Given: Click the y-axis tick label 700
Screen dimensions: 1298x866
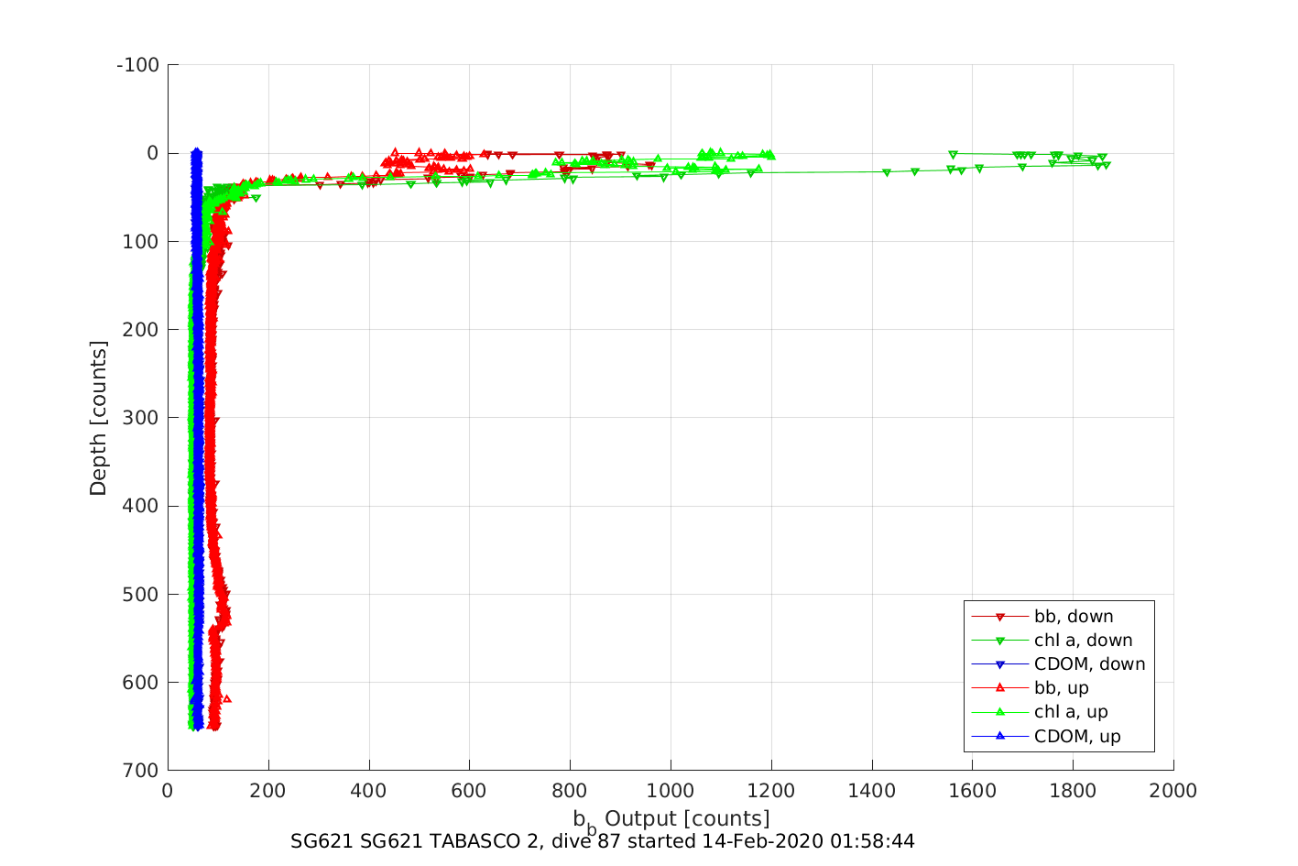Looking at the screenshot, I should click(140, 771).
